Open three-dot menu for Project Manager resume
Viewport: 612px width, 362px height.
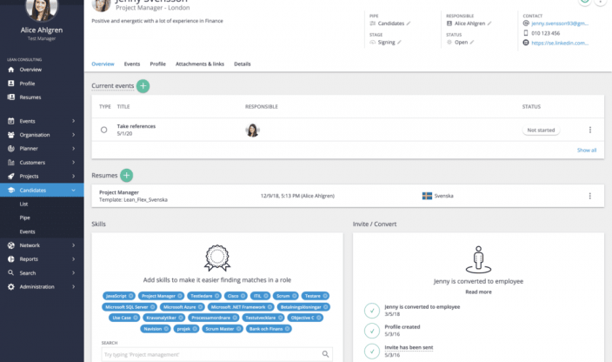tap(590, 196)
